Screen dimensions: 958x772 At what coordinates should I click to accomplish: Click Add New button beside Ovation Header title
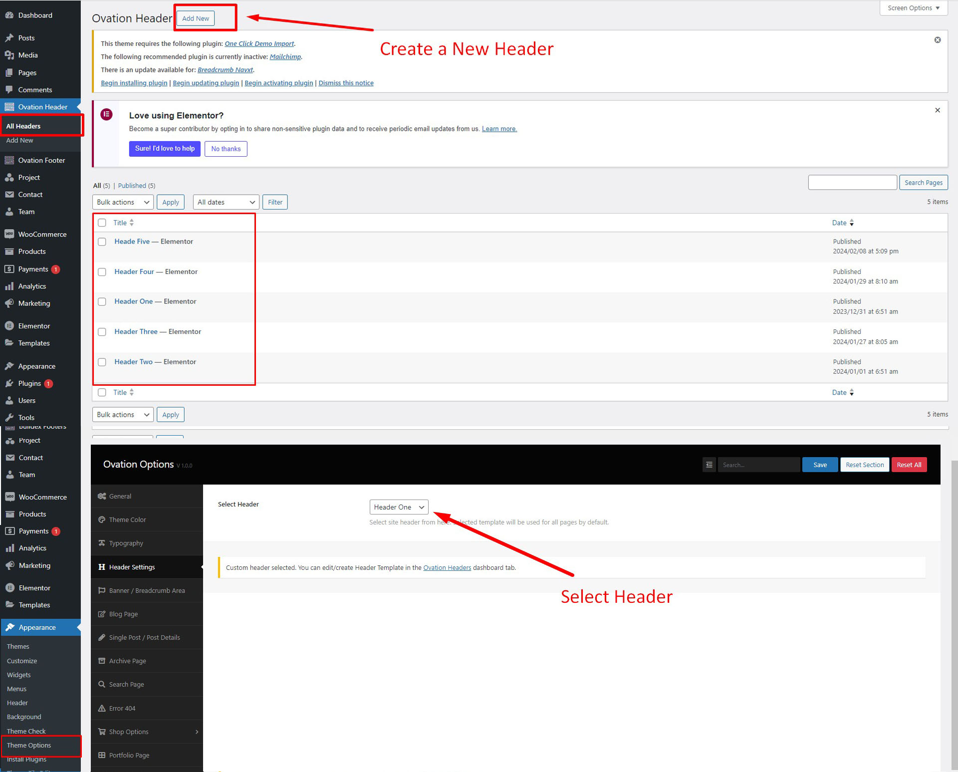point(196,18)
